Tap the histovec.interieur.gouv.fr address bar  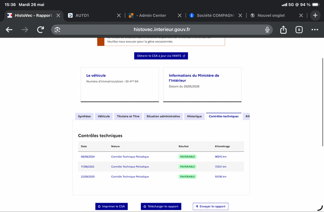point(162,29)
